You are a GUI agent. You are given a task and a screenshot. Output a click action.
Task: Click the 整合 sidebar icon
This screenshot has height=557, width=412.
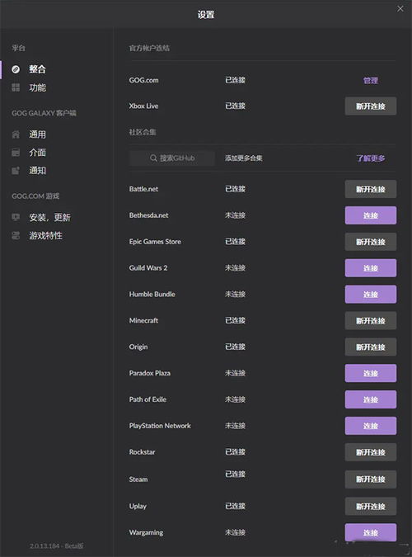pos(16,69)
